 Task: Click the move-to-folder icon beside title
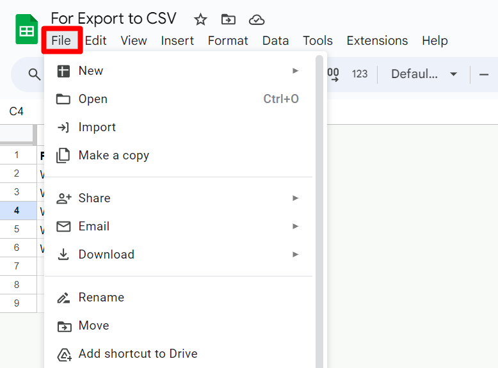point(228,19)
